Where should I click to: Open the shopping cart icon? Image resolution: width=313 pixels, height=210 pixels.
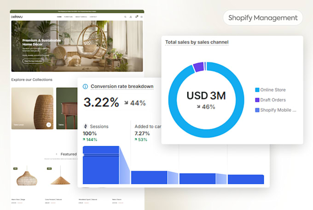click(x=136, y=17)
